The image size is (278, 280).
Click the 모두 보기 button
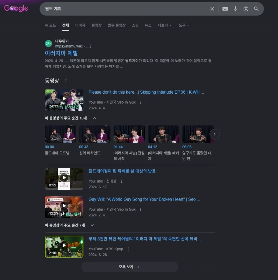(x=129, y=267)
